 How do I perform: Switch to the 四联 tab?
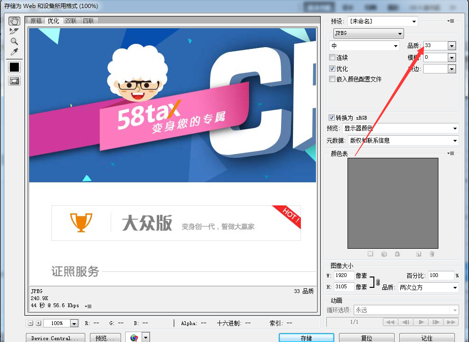[x=89, y=21]
